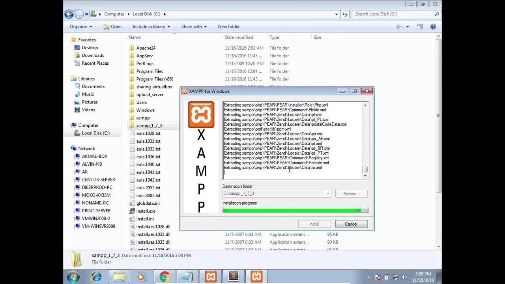Image resolution: width=505 pixels, height=284 pixels.
Task: Sort by the Size column header
Action: point(317,37)
